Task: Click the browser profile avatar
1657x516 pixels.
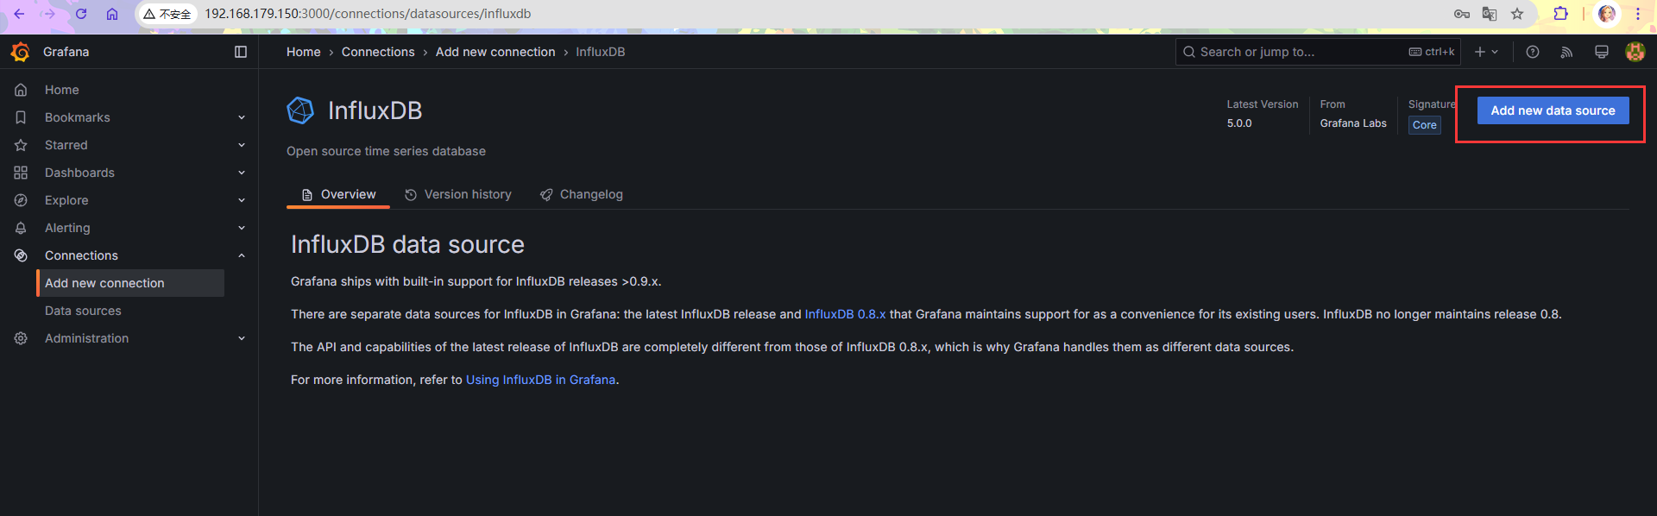Action: tap(1607, 14)
